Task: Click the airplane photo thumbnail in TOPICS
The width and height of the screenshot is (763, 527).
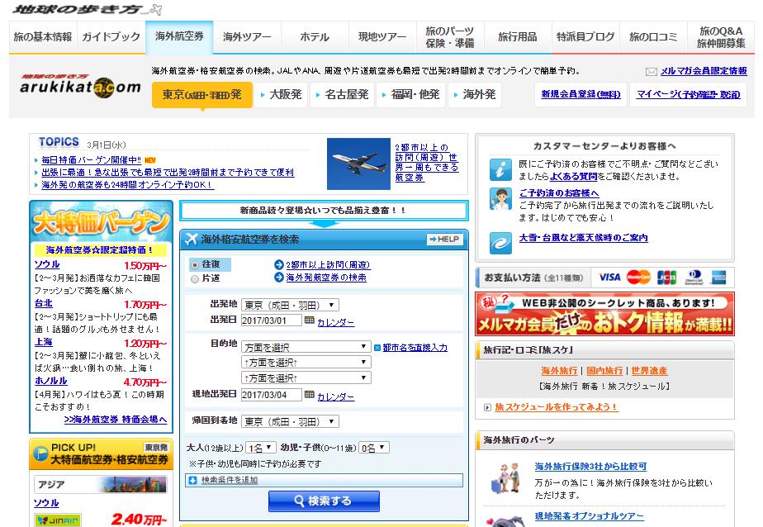Action: (358, 164)
